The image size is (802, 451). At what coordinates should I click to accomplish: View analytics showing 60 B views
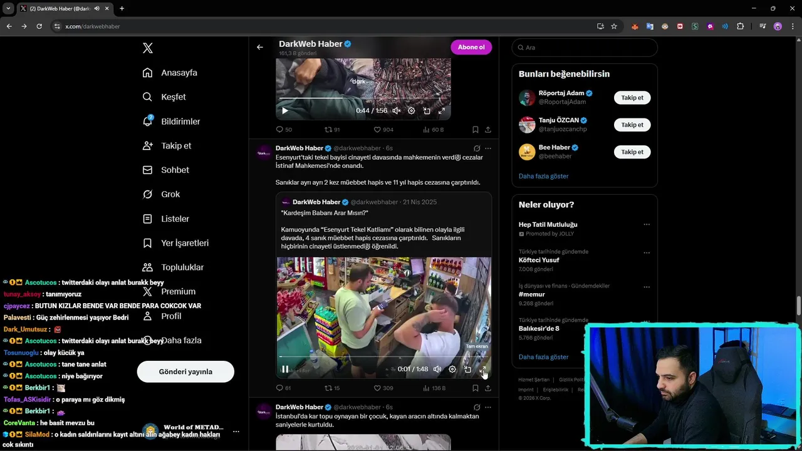coord(434,130)
